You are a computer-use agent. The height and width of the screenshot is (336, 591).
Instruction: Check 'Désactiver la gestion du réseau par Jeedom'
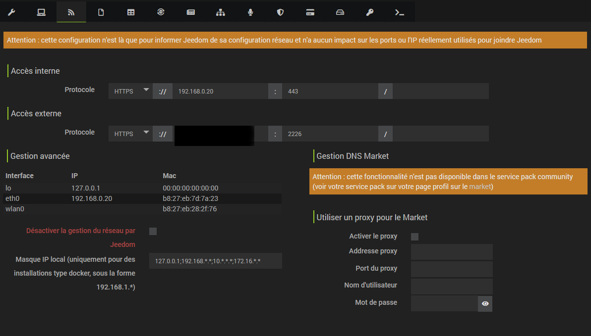coord(153,231)
